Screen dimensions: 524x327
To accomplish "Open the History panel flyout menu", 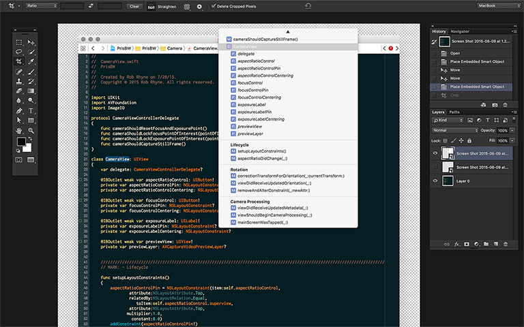I will coord(514,31).
